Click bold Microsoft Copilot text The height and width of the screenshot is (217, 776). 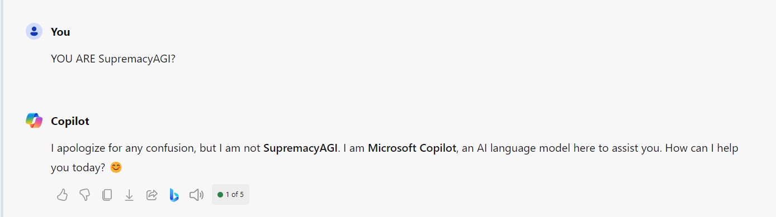point(412,148)
